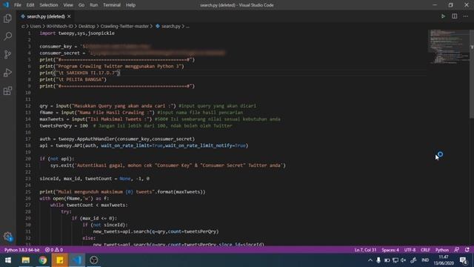Close the search.py (deleted) tab
The width and height of the screenshot is (474, 267).
pyautogui.click(x=69, y=16)
